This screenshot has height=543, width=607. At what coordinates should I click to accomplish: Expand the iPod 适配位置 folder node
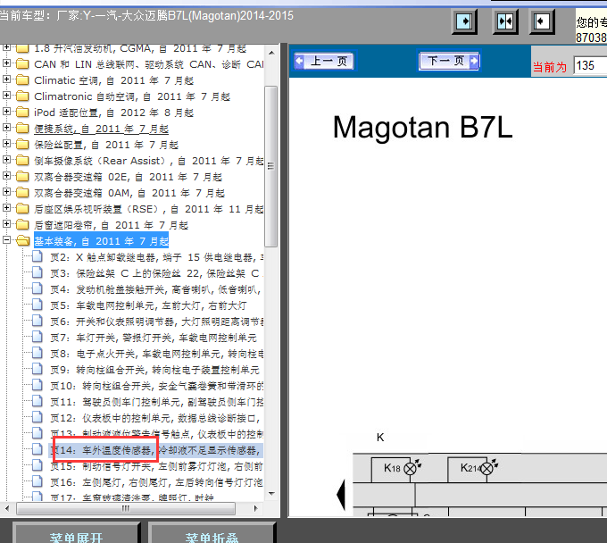pyautogui.click(x=6, y=112)
